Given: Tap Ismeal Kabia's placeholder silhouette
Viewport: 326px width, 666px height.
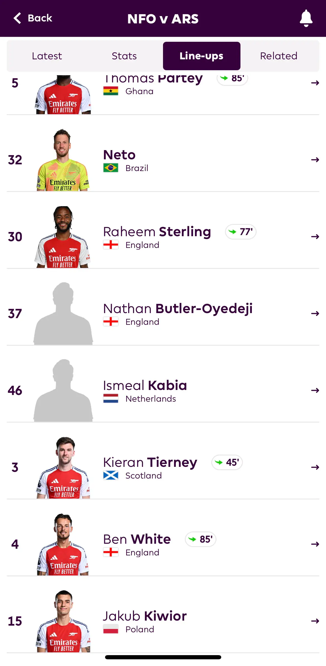Looking at the screenshot, I should click(63, 391).
